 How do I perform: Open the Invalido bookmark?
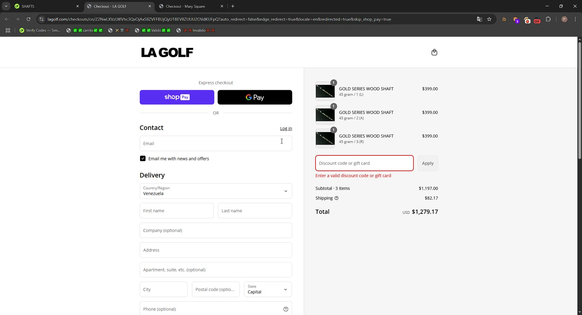pos(195,30)
